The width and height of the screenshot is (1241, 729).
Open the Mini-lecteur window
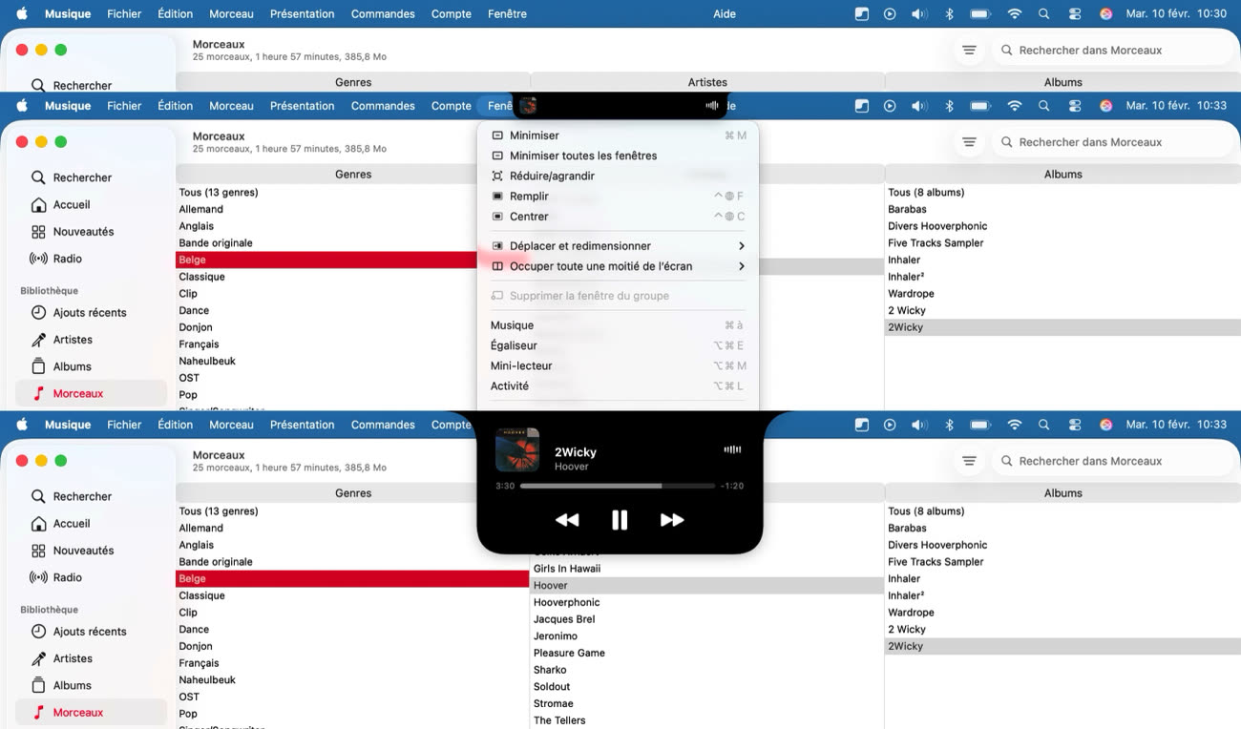coord(521,365)
